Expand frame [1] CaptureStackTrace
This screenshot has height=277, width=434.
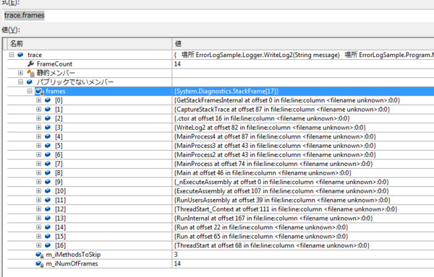coord(39,109)
